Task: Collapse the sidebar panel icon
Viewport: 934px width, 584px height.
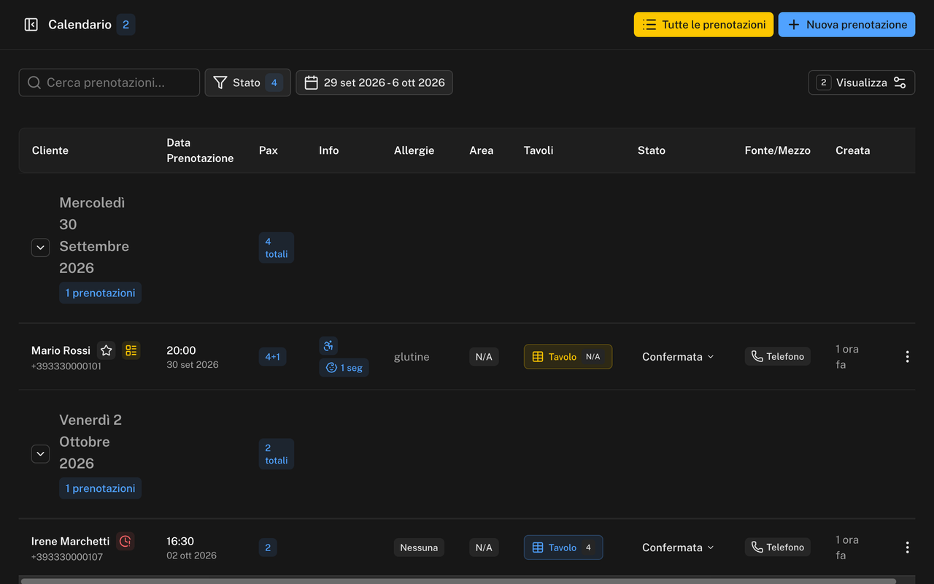Action: click(x=31, y=25)
